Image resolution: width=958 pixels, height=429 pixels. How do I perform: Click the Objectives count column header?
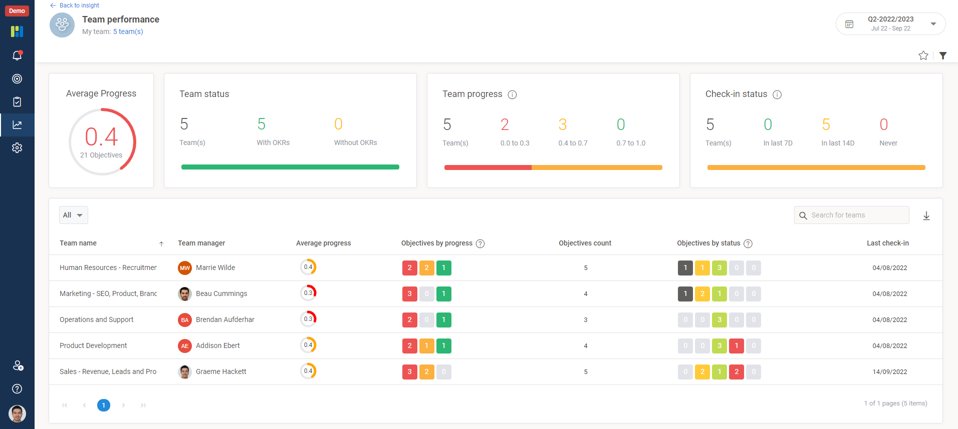click(x=585, y=243)
